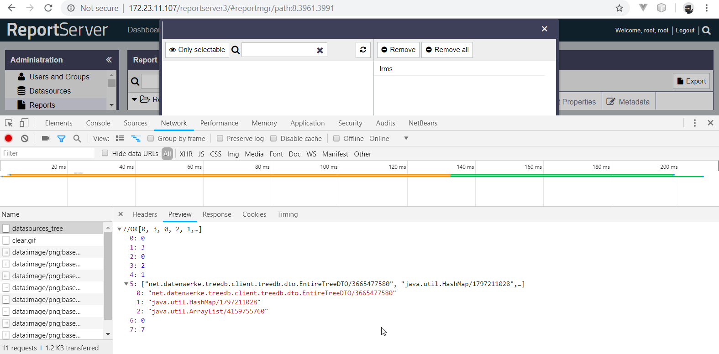Viewport: 719px width, 354px height.
Task: Select the clear.gif request
Action: point(52,240)
